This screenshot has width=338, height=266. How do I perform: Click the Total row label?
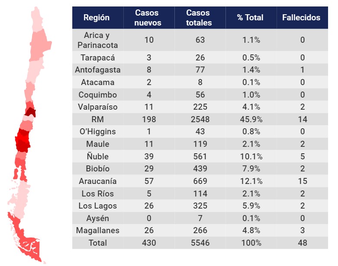click(98, 243)
